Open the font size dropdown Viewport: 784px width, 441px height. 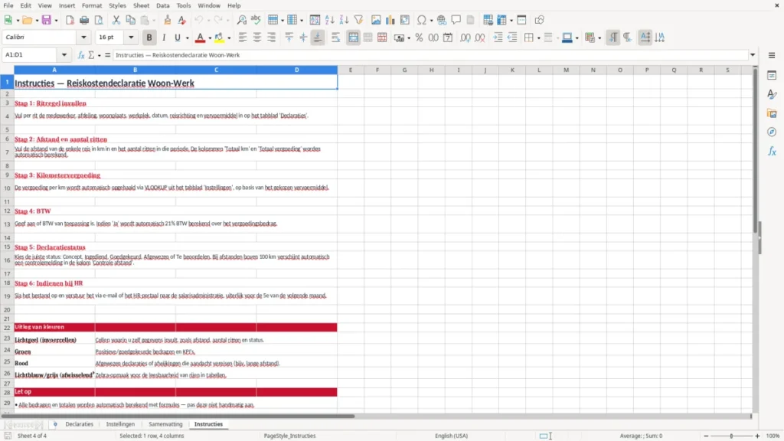[x=131, y=37]
